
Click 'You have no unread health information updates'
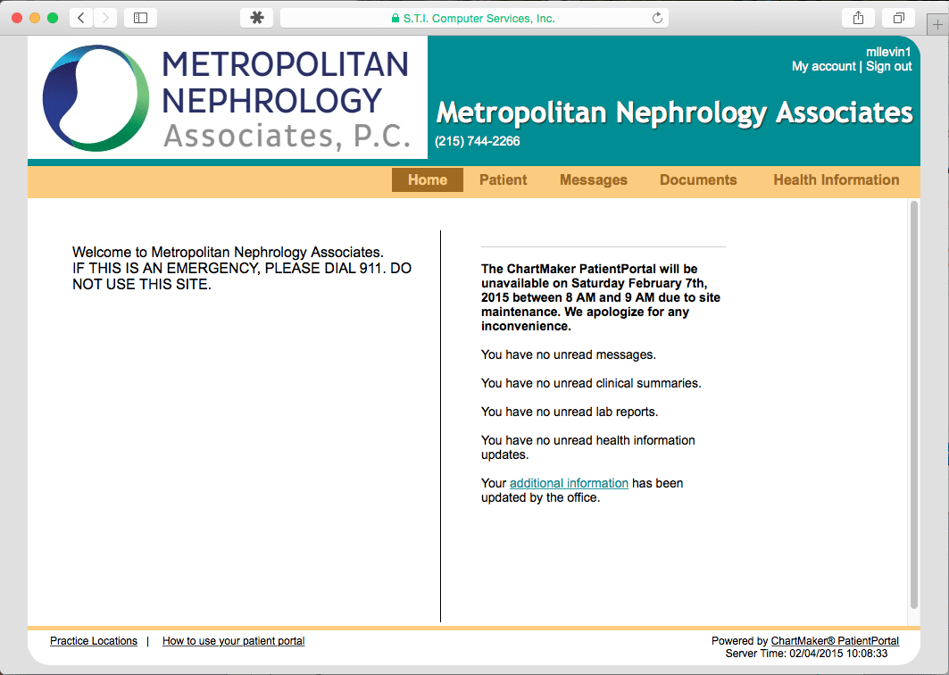pyautogui.click(x=588, y=447)
